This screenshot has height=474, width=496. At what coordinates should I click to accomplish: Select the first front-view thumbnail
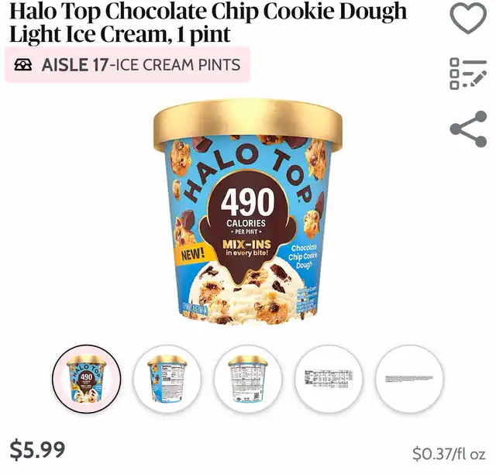(86, 379)
